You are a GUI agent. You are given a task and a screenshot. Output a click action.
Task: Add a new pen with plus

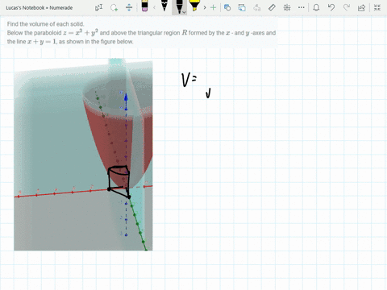click(x=213, y=7)
